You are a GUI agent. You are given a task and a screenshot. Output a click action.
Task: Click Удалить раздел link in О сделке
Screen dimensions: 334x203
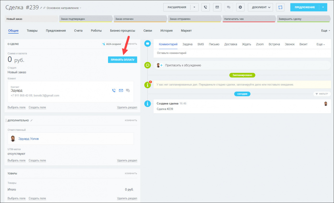coord(127,107)
